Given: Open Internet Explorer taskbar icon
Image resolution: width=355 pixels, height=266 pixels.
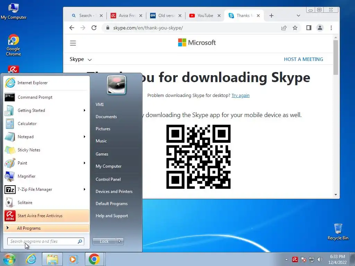Looking at the screenshot, I should pos(31,259).
